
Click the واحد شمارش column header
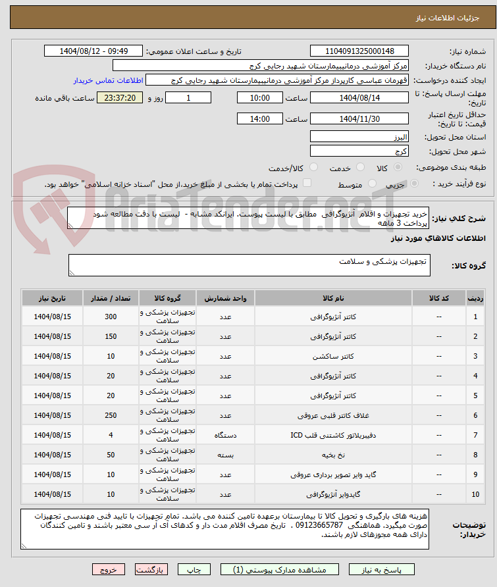coord(226,298)
